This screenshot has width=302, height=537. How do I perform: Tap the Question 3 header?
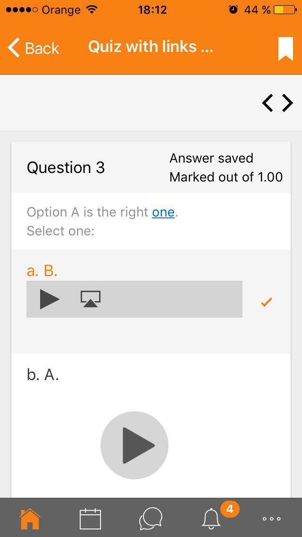[x=66, y=167]
